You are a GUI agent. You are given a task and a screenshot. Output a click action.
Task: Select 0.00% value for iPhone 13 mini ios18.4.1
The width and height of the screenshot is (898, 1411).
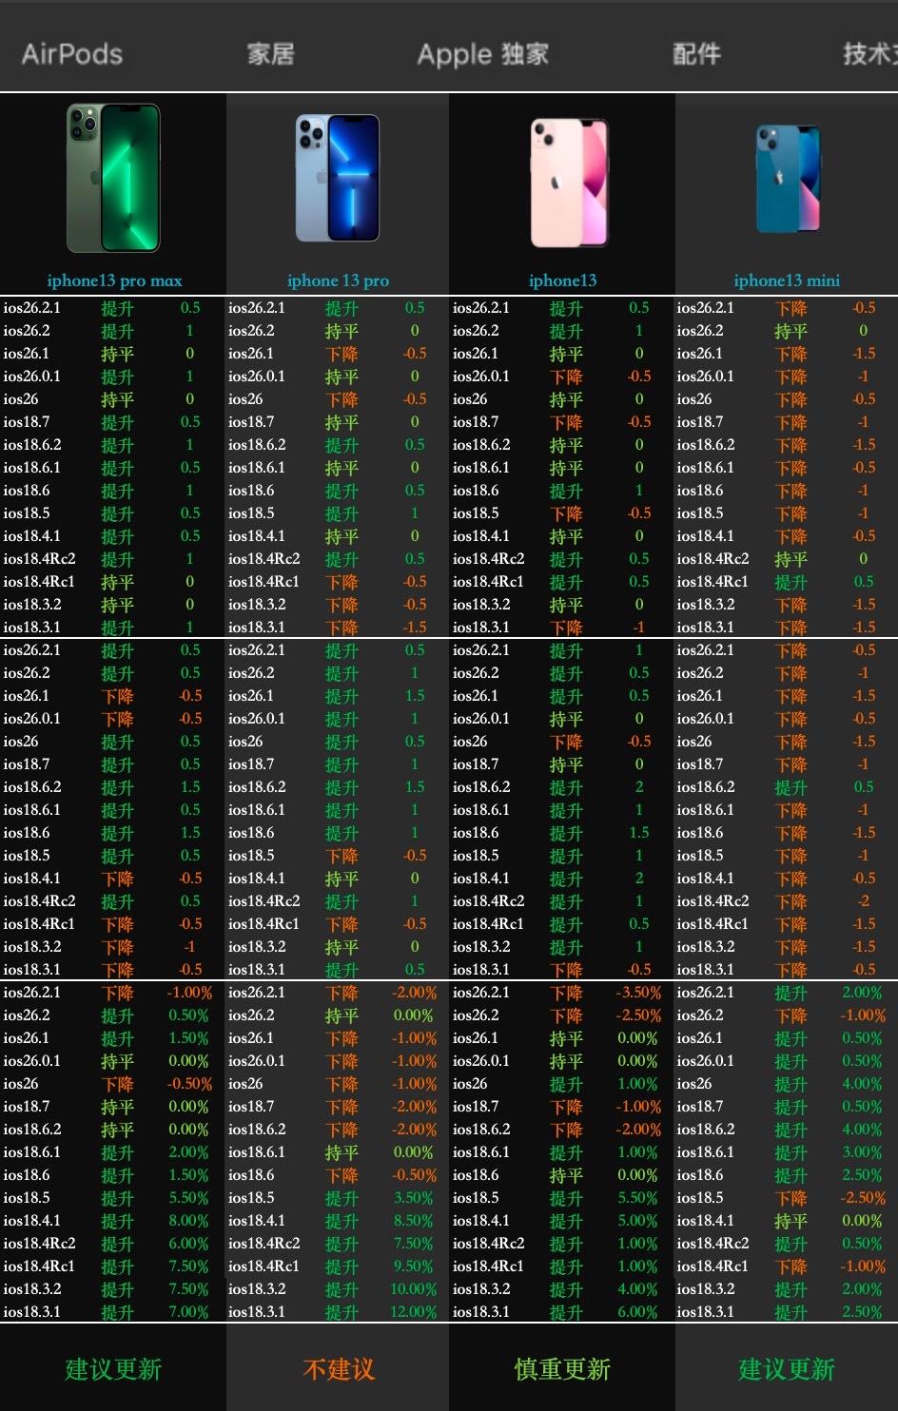862,1221
